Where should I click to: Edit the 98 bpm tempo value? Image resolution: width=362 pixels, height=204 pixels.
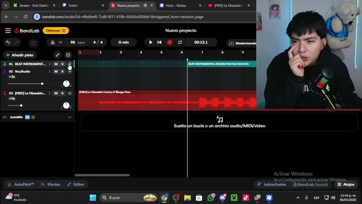tap(77, 42)
